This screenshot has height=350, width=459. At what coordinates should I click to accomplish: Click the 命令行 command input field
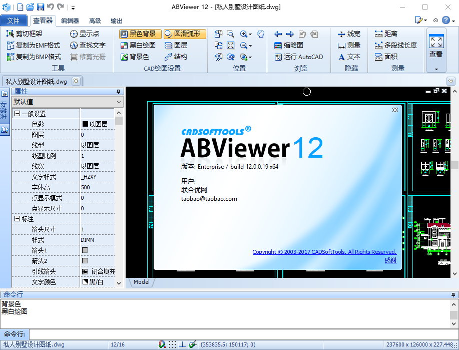[243, 334]
